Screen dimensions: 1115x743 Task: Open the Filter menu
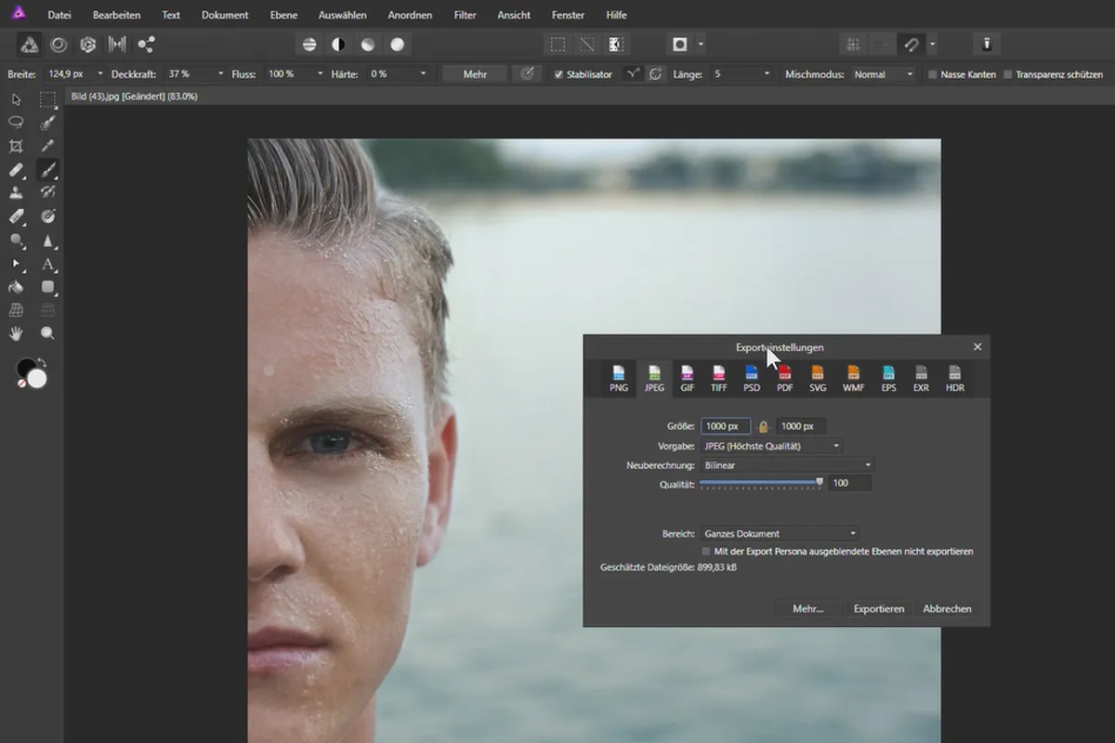[x=465, y=15]
